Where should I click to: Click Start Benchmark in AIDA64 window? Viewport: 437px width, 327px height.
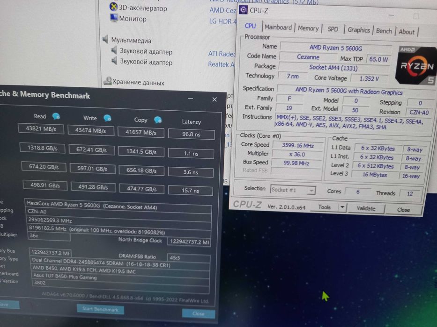(x=100, y=309)
